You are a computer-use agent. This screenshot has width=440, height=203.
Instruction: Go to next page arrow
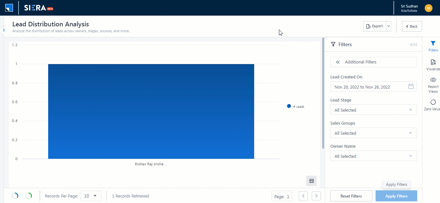316,196
